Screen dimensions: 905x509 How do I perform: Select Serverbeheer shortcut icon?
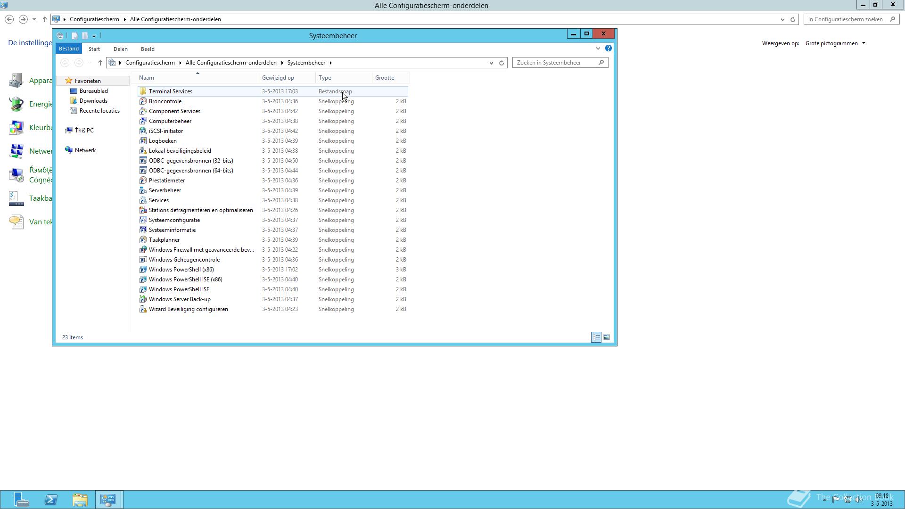pyautogui.click(x=143, y=190)
